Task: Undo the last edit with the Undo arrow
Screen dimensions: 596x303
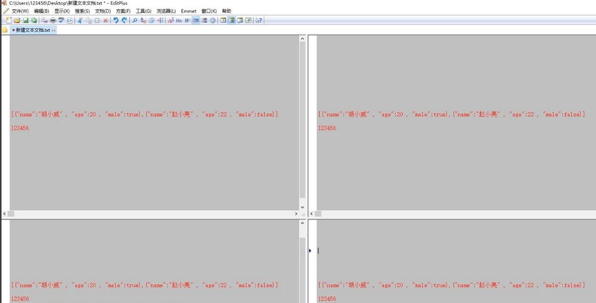Action: [x=116, y=20]
